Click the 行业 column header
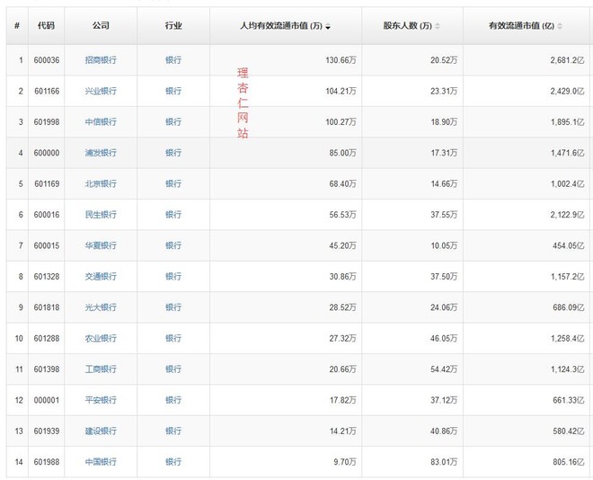 tap(173, 26)
